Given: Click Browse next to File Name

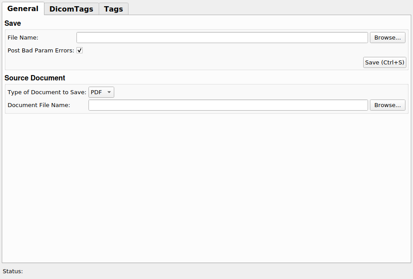Looking at the screenshot, I should (x=387, y=38).
